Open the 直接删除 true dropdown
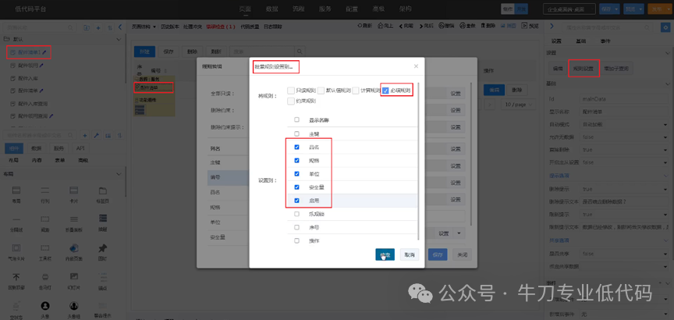 625,150
